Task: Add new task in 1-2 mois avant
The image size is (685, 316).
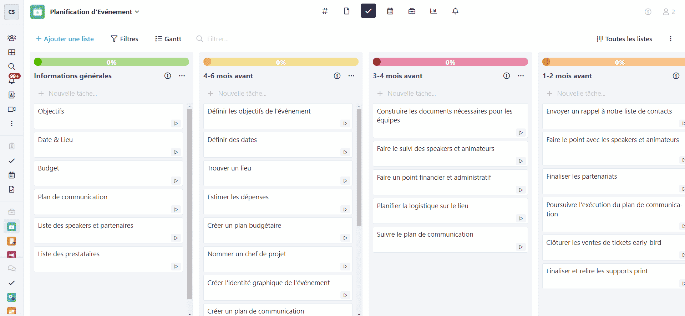Action: tap(614, 94)
